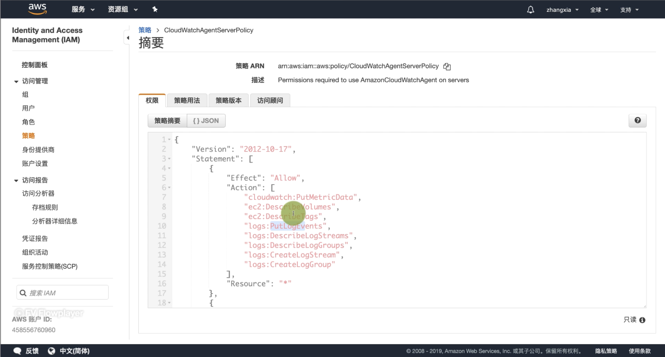Image resolution: width=665 pixels, height=357 pixels.
Task: Open the help question mark button
Action: click(637, 120)
